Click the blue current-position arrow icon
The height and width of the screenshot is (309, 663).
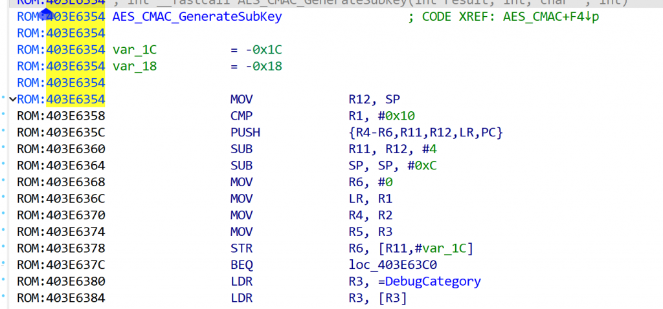tap(45, 16)
